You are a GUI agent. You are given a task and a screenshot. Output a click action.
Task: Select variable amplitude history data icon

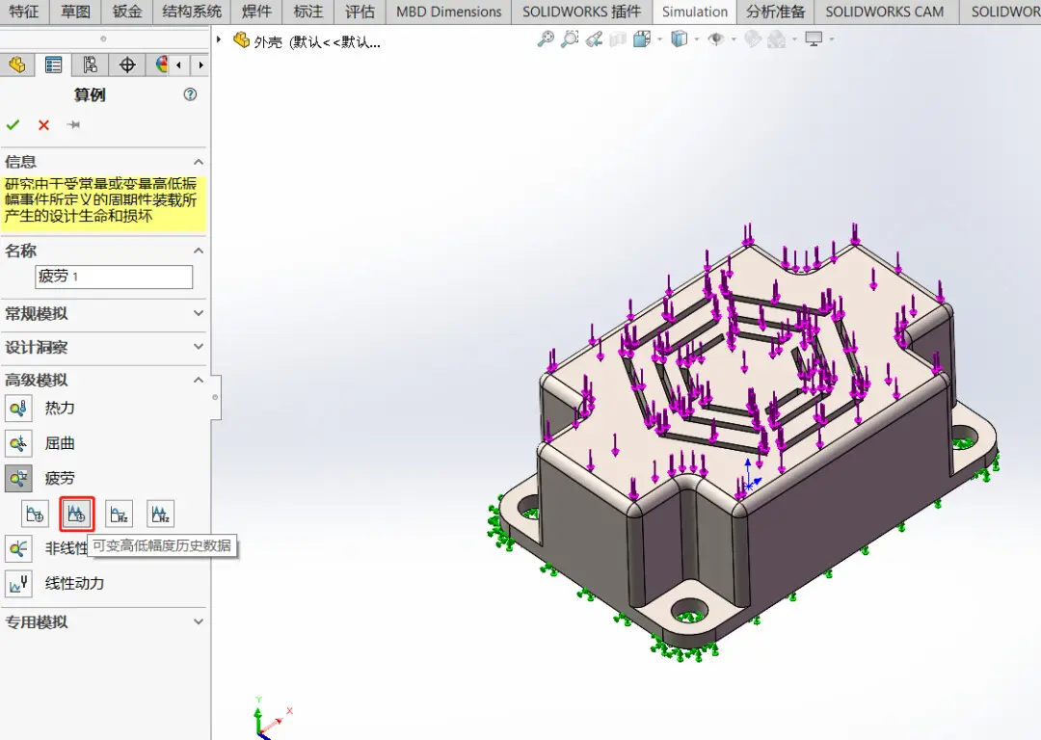[76, 514]
